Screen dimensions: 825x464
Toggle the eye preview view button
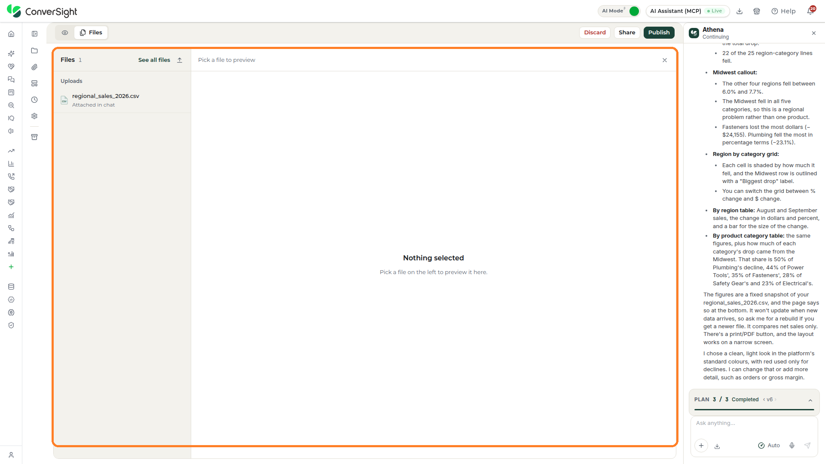coord(65,33)
